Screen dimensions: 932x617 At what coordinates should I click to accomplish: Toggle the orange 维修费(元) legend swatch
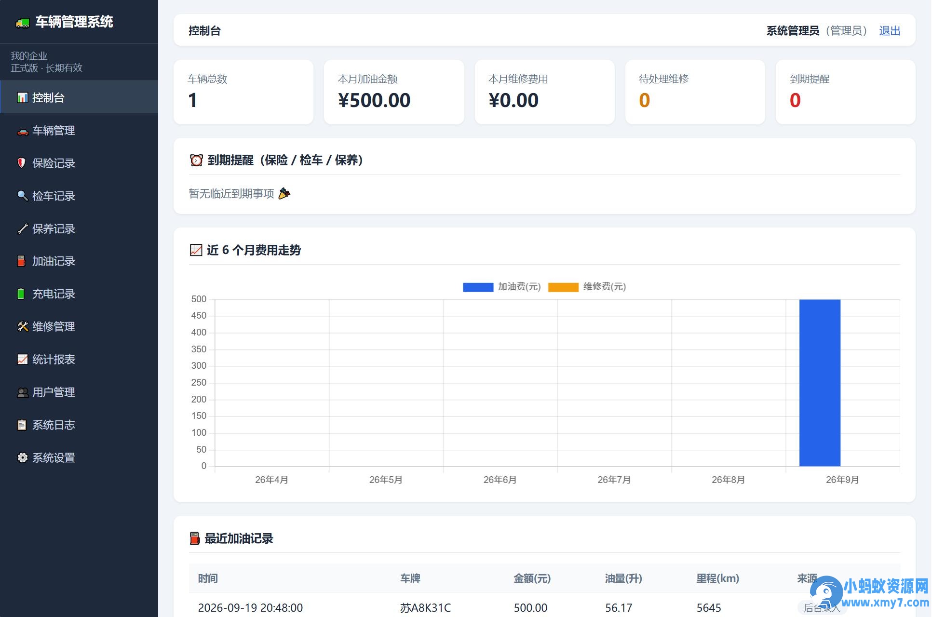tap(563, 287)
